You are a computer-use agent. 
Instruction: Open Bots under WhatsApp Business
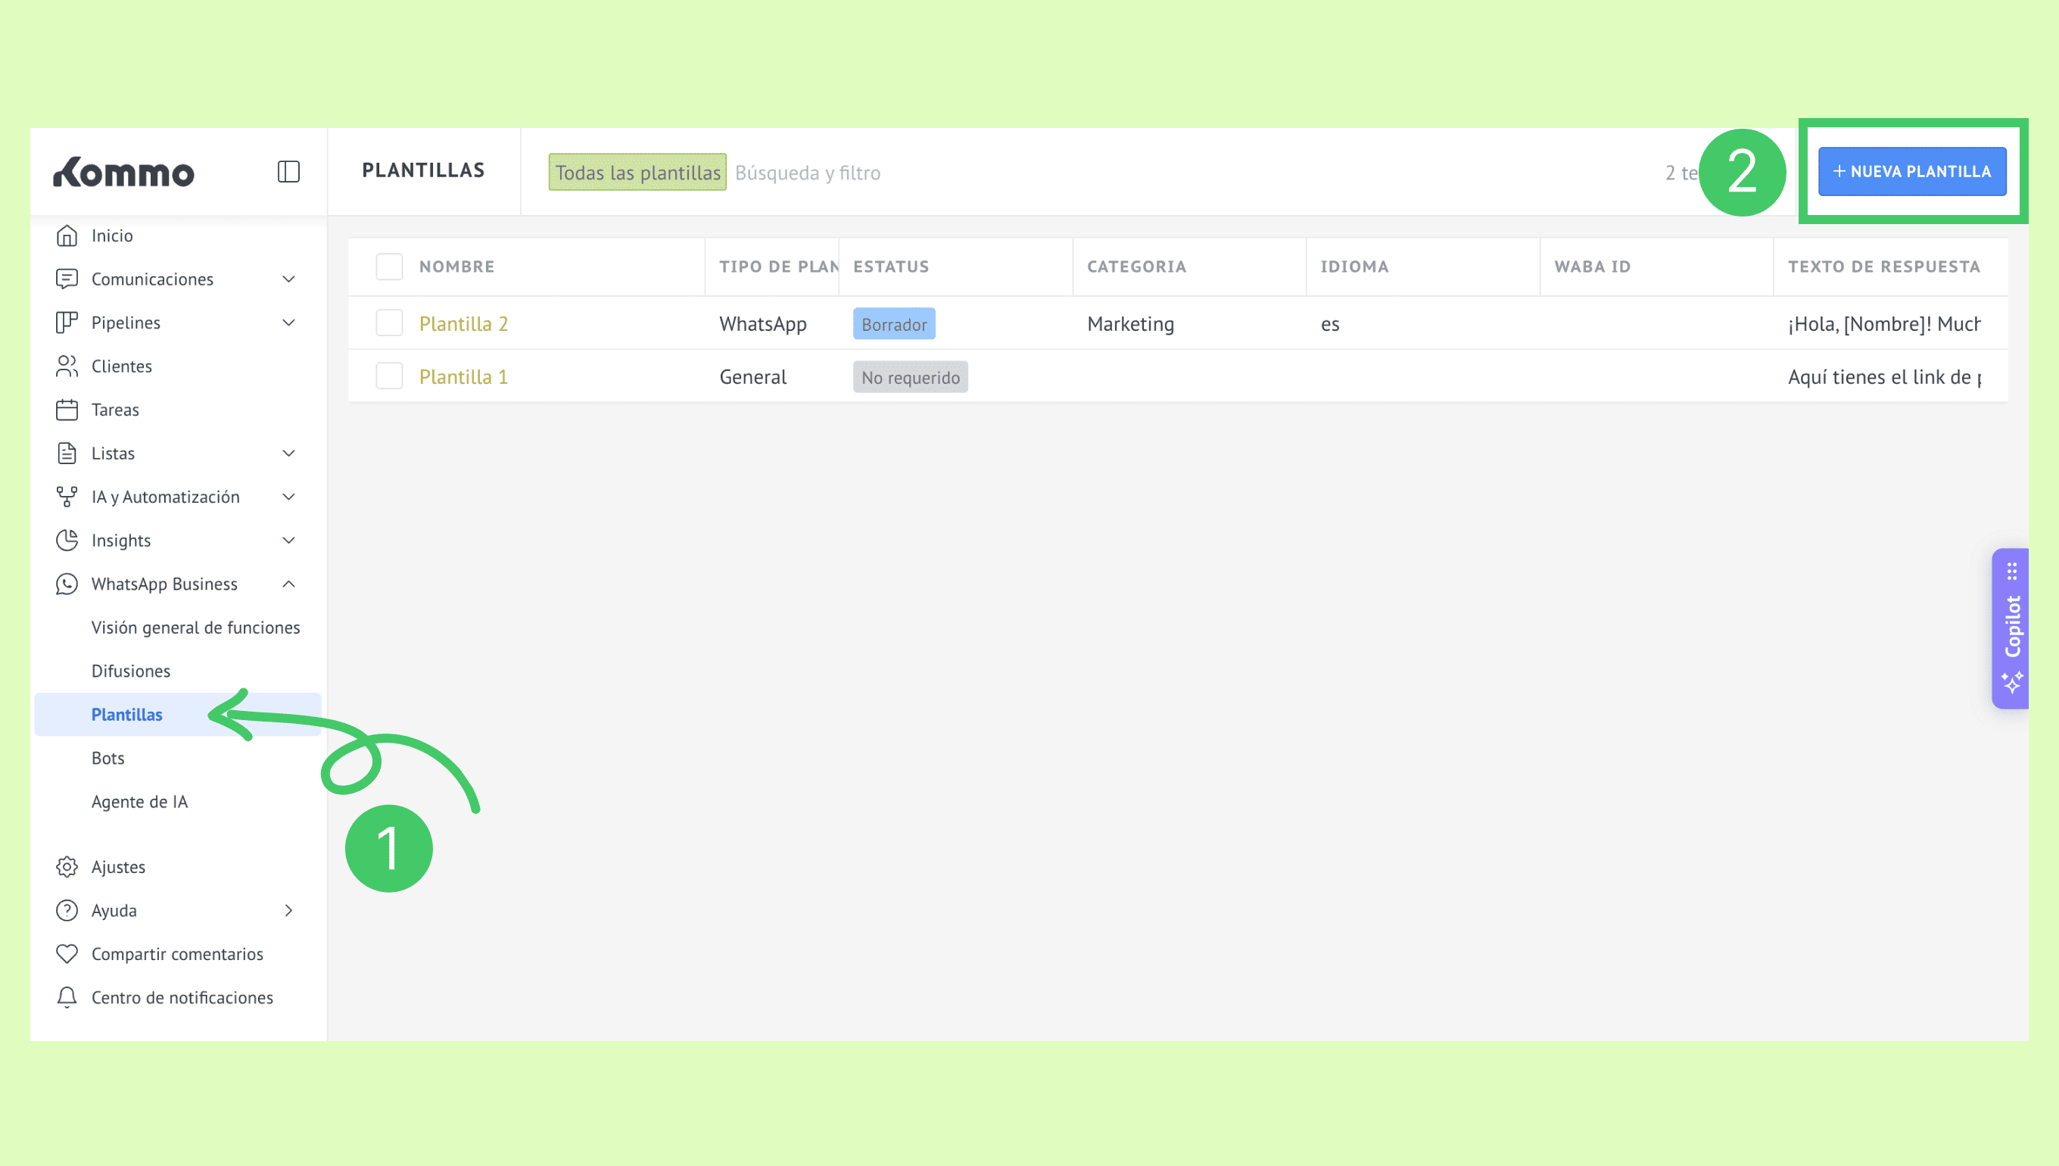108,758
